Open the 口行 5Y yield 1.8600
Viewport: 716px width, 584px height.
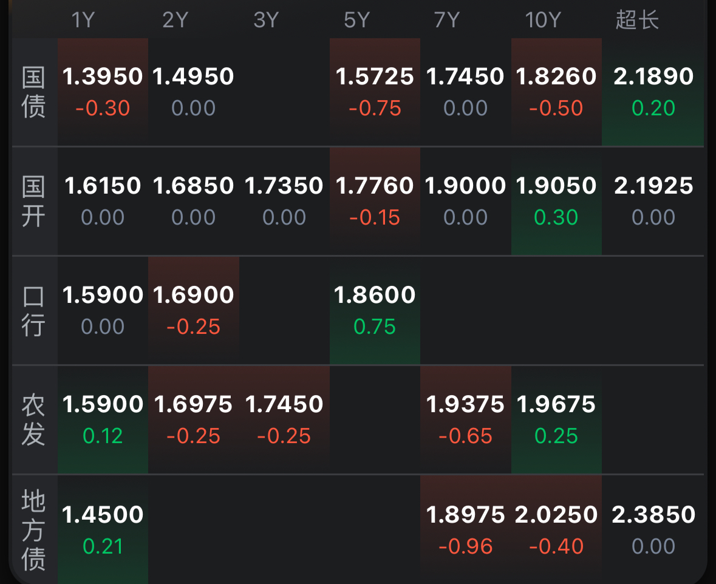click(x=375, y=310)
